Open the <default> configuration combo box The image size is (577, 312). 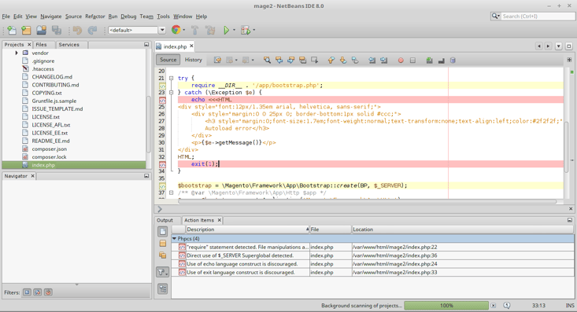click(x=137, y=30)
